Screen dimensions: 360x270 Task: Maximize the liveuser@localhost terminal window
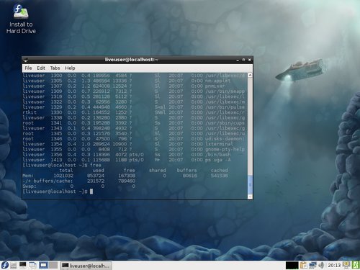(x=243, y=60)
